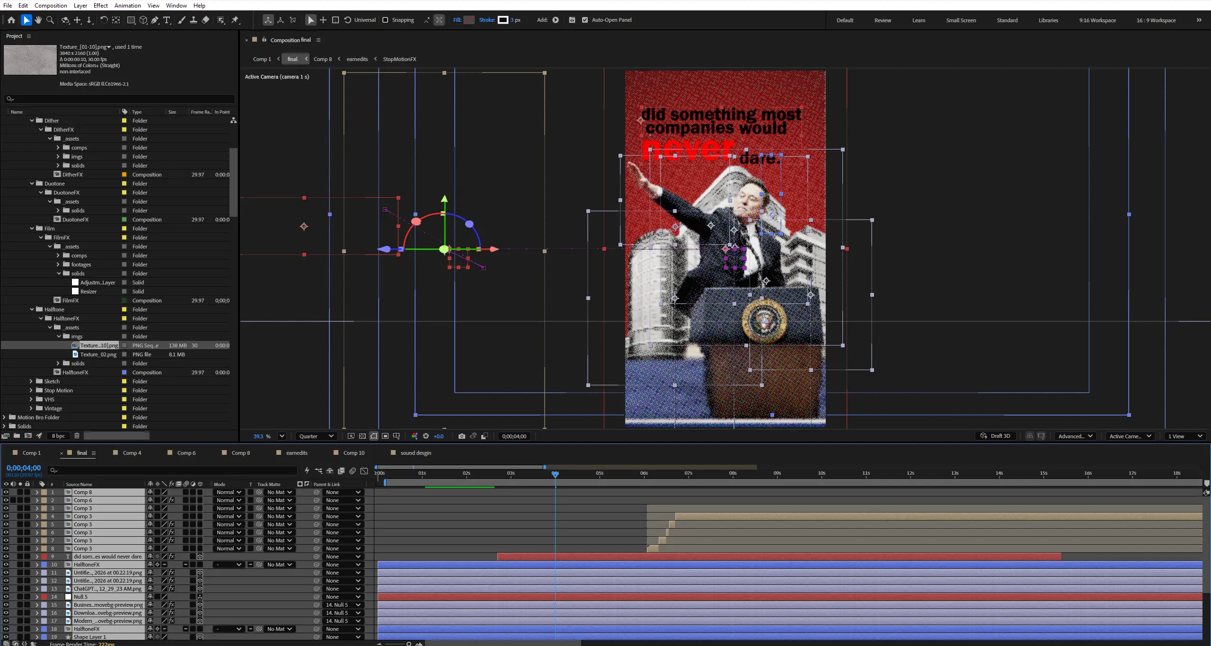Image resolution: width=1211 pixels, height=646 pixels.
Task: Select the Zoom tool magnifier
Action: point(50,20)
